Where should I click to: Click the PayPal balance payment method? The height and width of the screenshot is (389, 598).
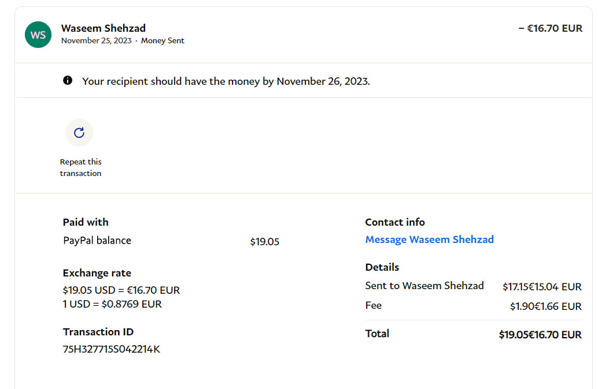97,241
